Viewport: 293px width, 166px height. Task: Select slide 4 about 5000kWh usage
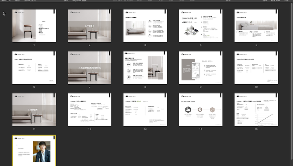[201, 26]
